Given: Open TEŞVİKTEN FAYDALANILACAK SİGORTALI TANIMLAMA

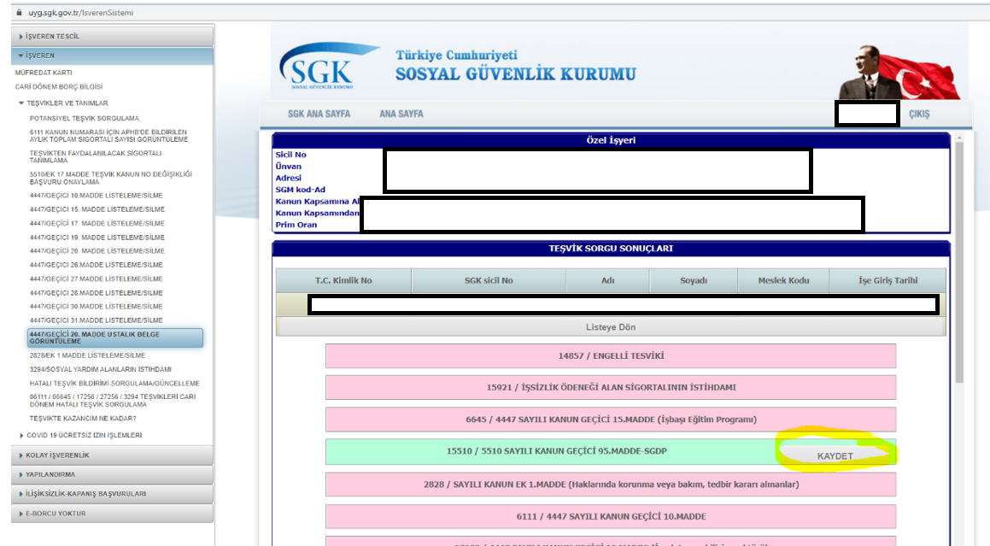Looking at the screenshot, I should coord(96,156).
